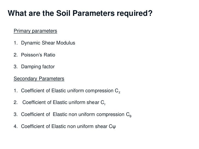Screen dimensions: 199x149
Task: Click the Cz symbol with subscript z
Action: point(118,91)
